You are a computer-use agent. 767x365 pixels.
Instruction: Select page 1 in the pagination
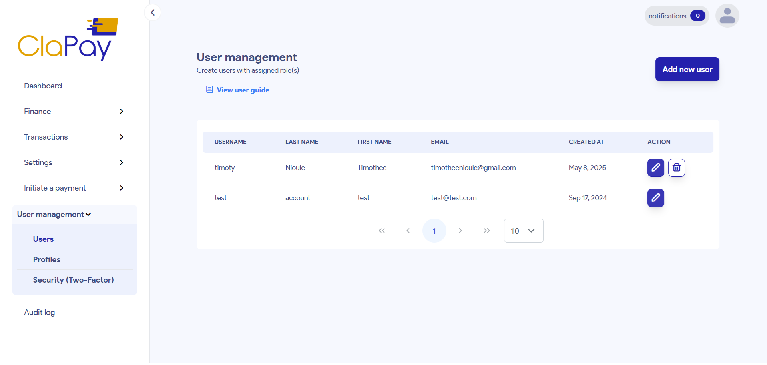(x=434, y=231)
